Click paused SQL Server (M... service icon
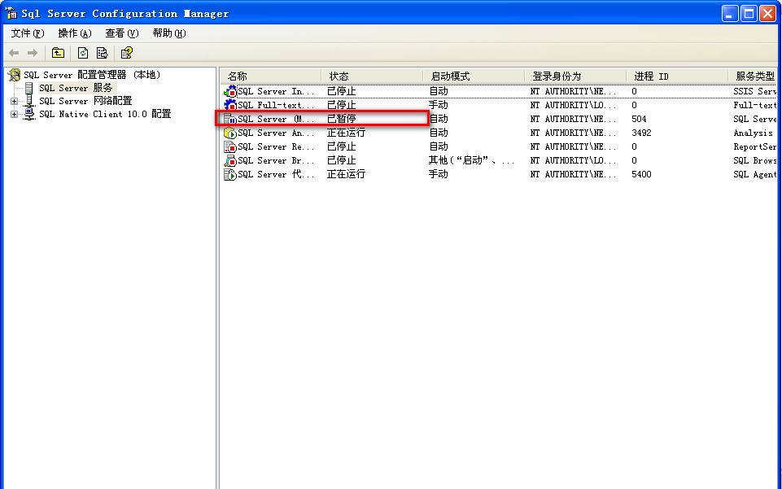Screen dimensions: 782x489 point(230,119)
